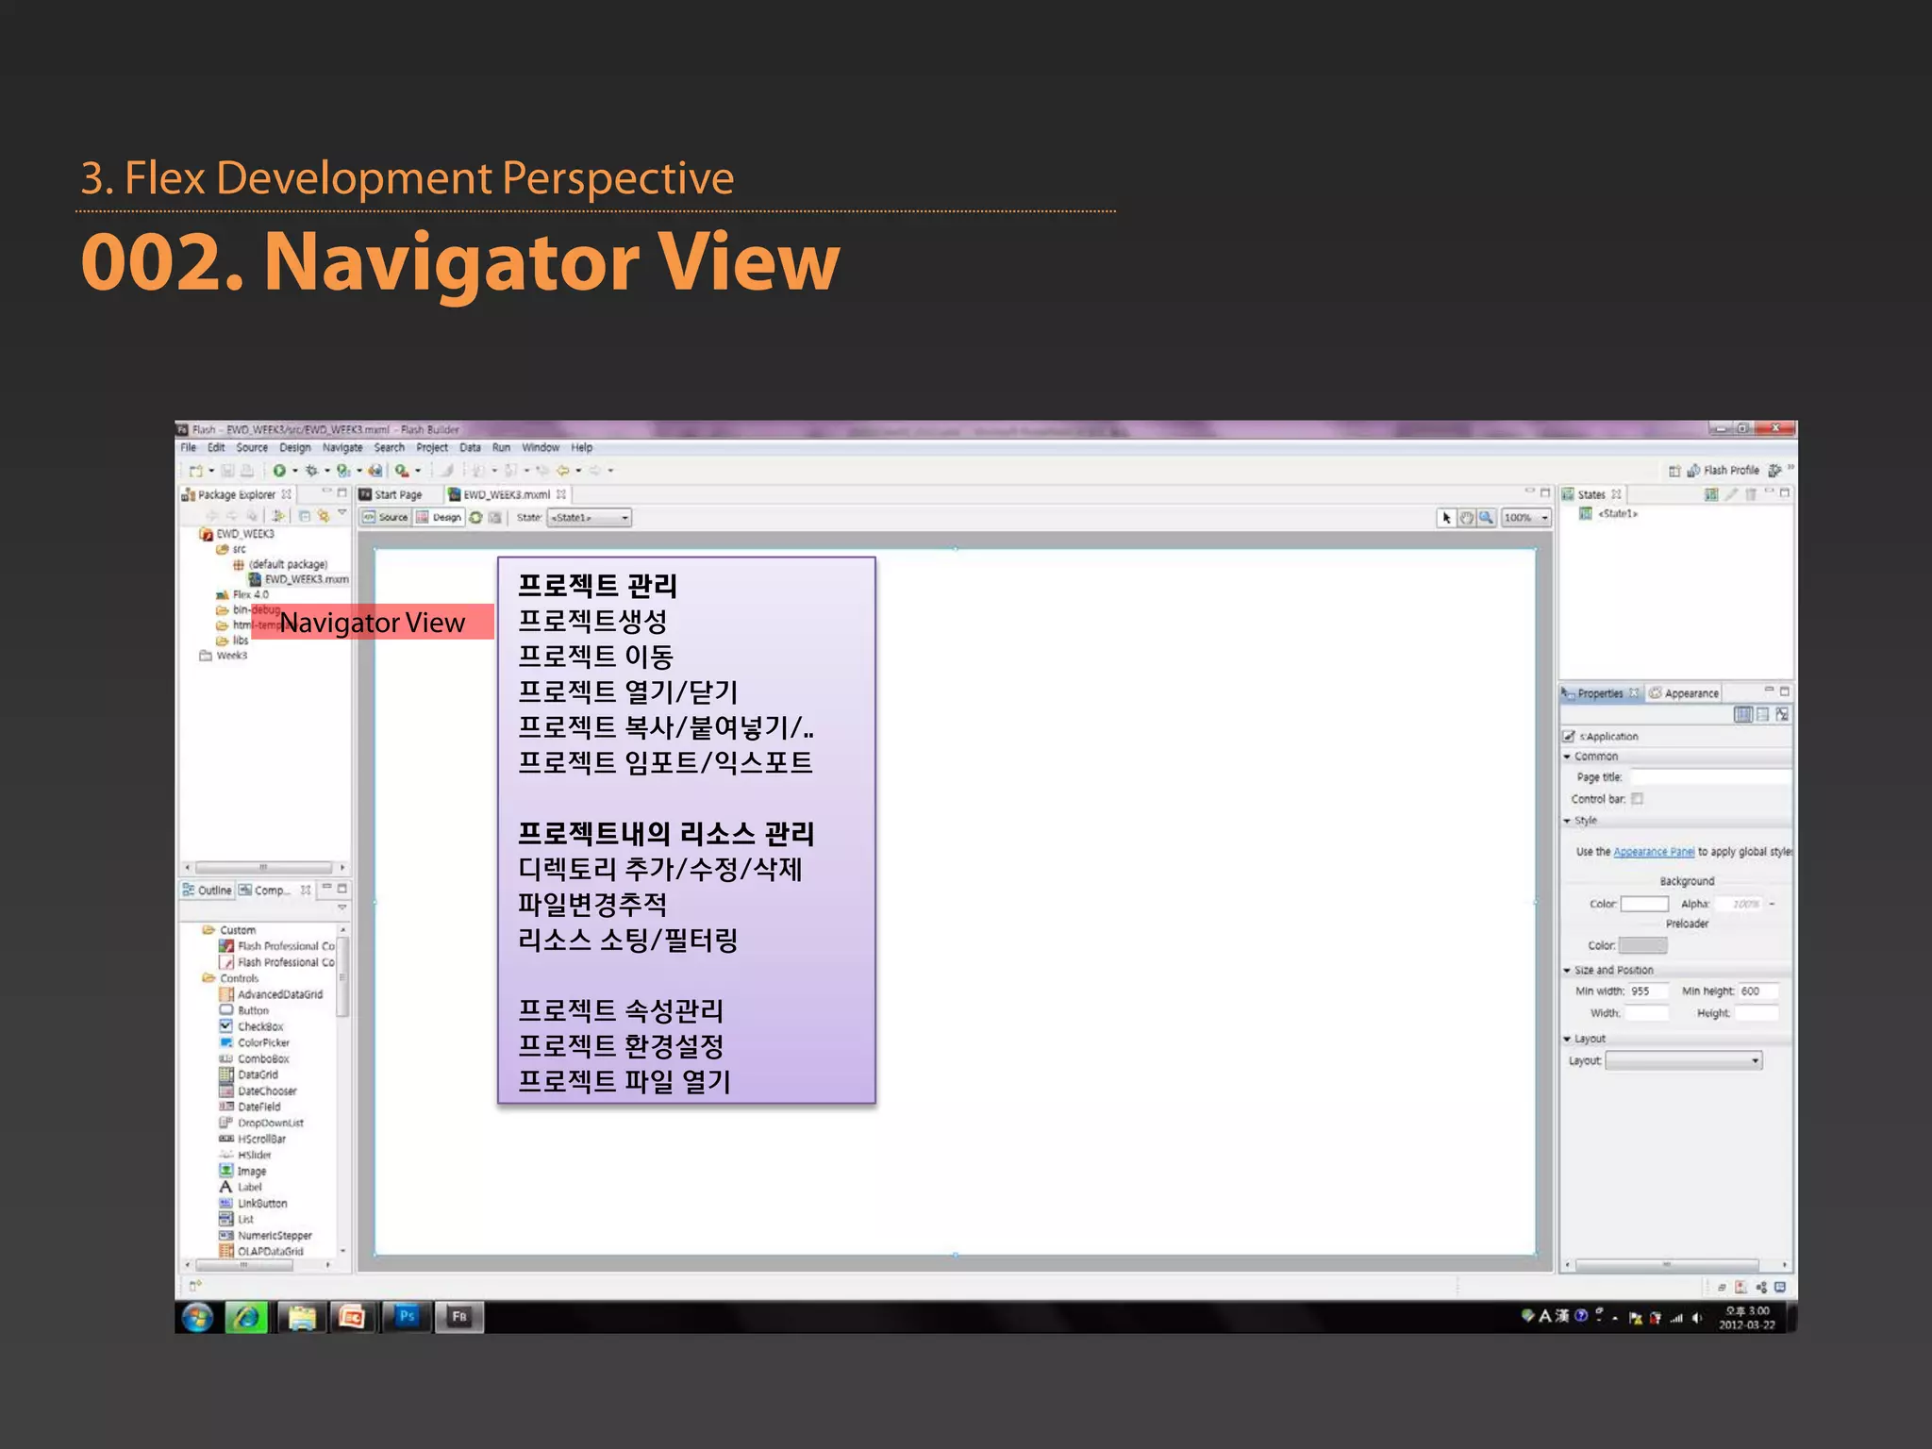The width and height of the screenshot is (1932, 1449).
Task: Open the File menu
Action: click(189, 448)
